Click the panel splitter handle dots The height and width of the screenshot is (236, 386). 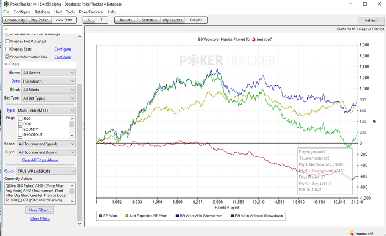(83, 126)
